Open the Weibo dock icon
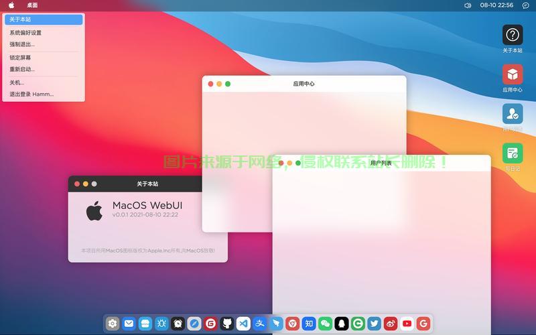Viewport: 536px width, 335px height. [x=391, y=324]
